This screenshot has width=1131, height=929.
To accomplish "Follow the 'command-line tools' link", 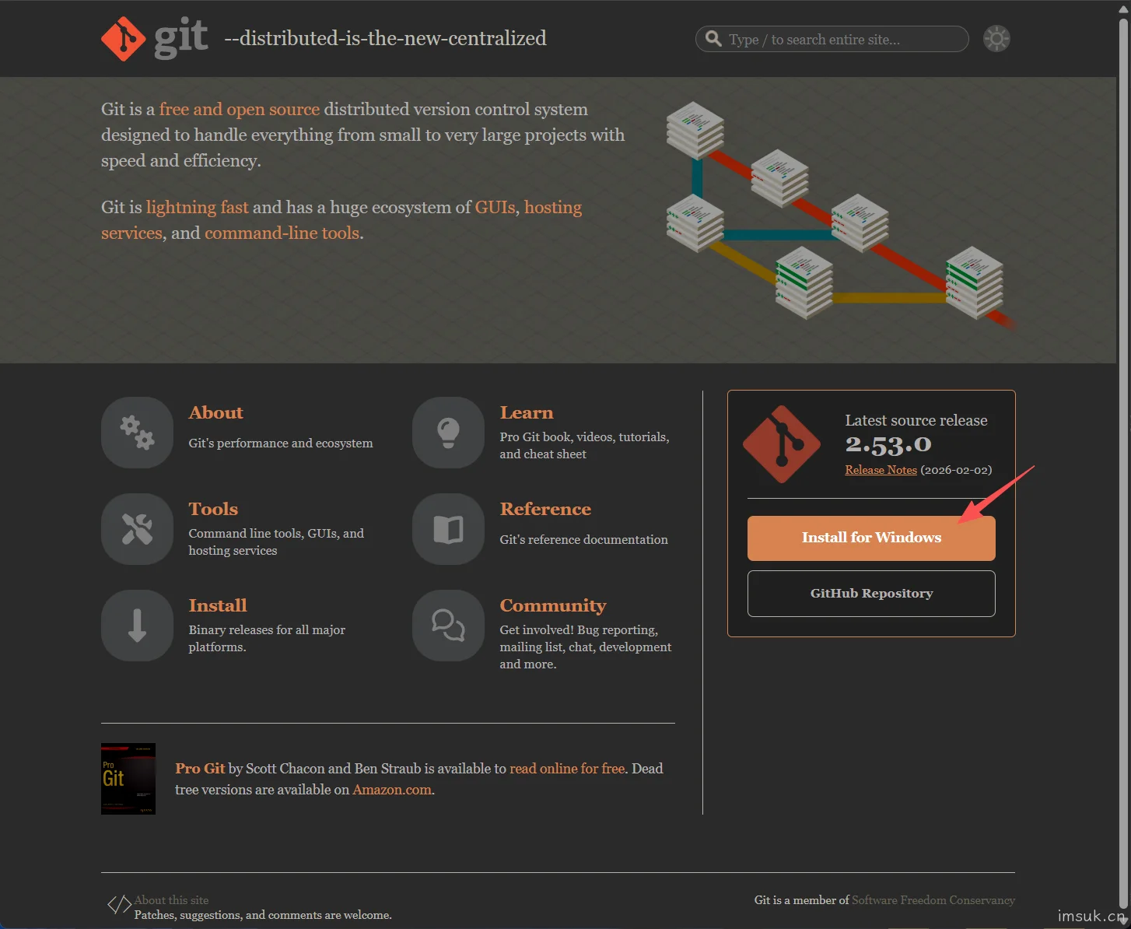I will point(282,233).
